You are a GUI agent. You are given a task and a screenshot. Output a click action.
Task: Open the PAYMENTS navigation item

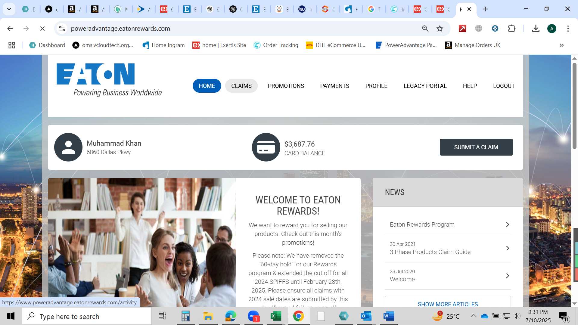(x=335, y=86)
